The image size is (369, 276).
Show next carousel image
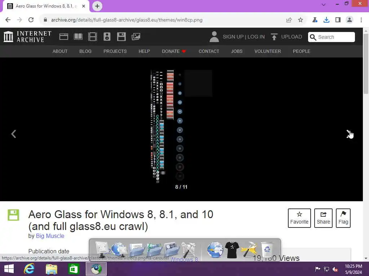click(x=349, y=134)
